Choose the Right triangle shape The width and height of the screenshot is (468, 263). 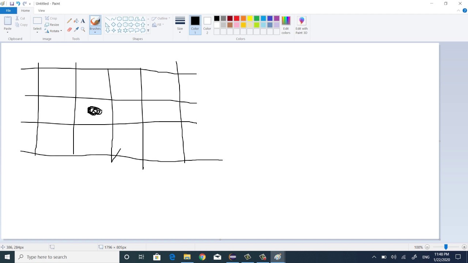click(107, 24)
